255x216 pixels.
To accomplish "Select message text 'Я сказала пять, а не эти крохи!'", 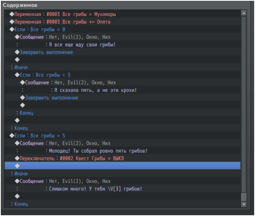I will point(95,90).
